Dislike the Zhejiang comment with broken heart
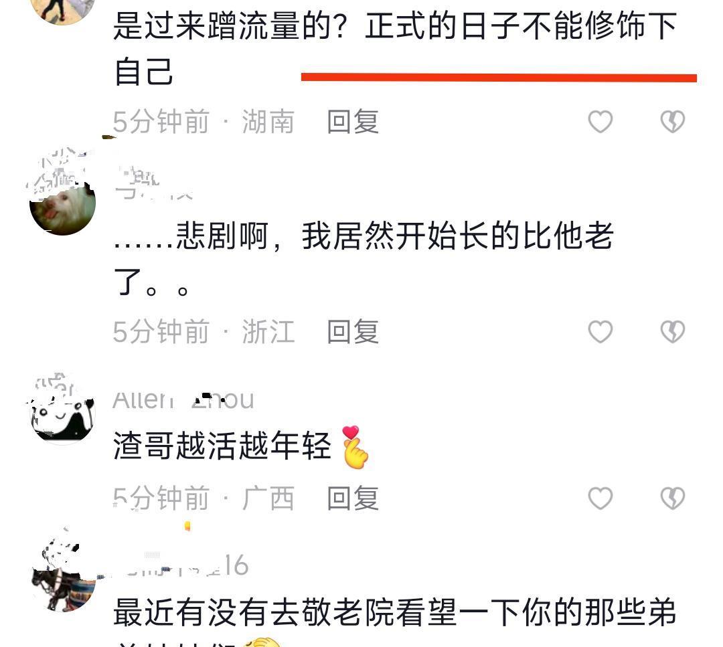 (673, 332)
